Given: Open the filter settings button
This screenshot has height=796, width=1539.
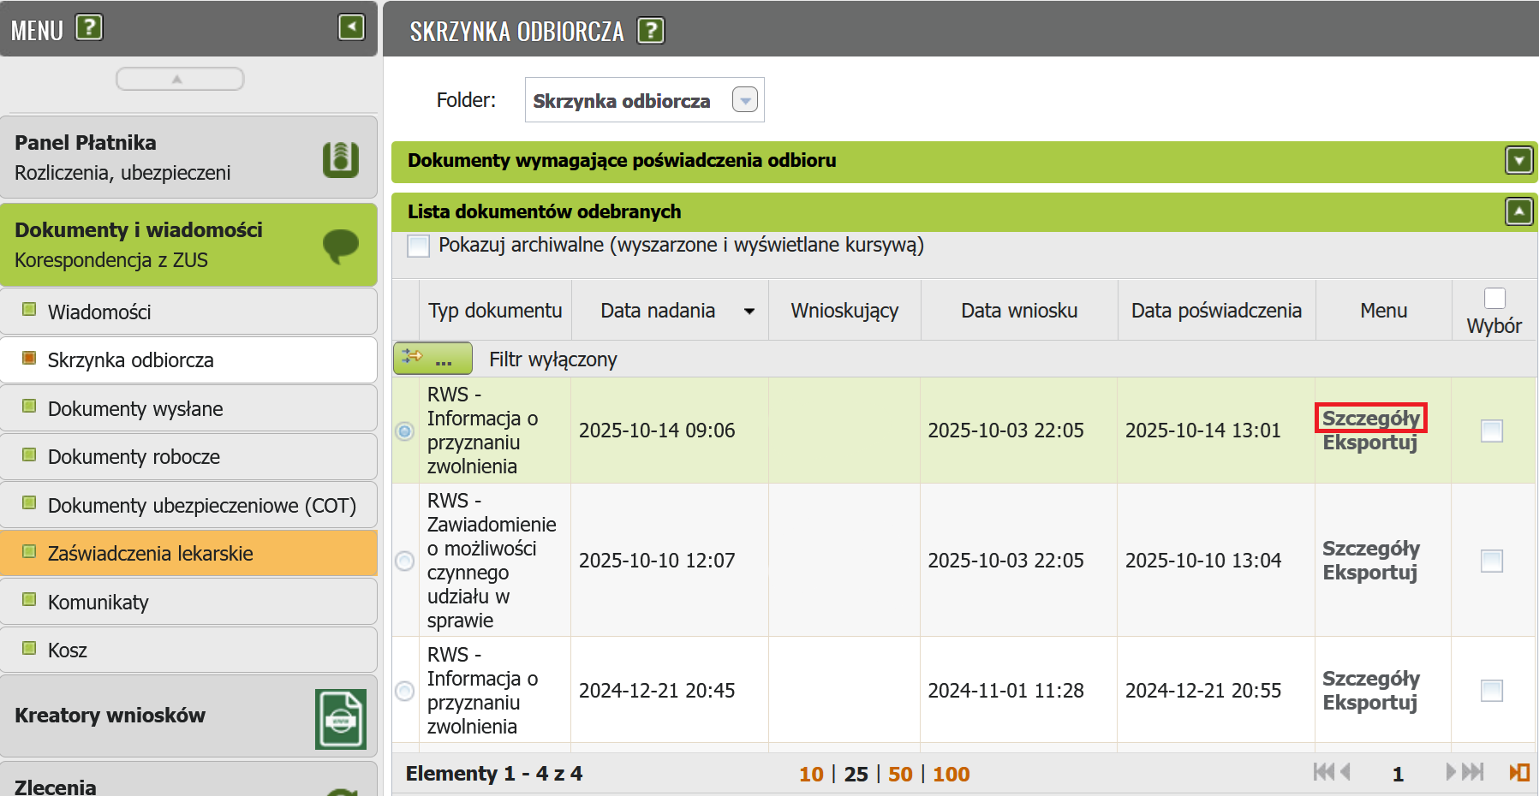Looking at the screenshot, I should click(x=432, y=359).
